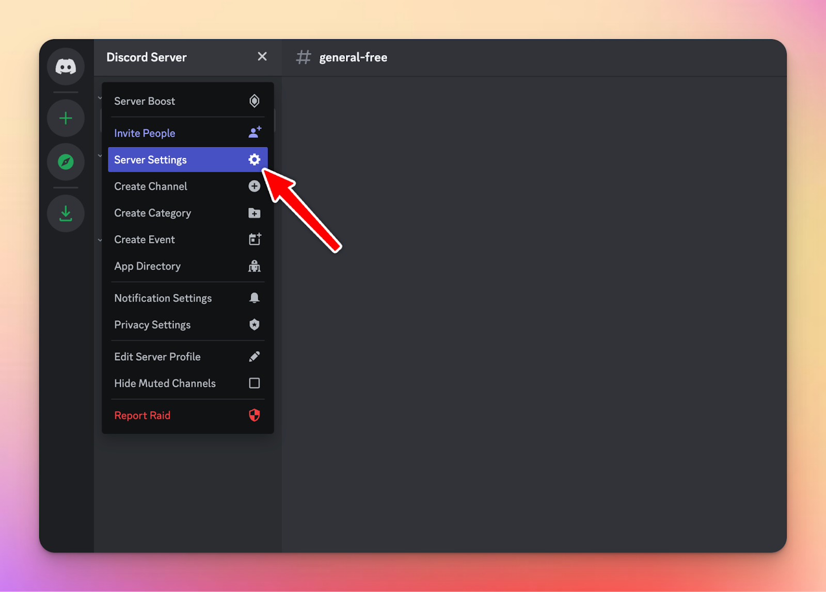Click the Report Raid red shield icon
The width and height of the screenshot is (826, 592).
254,415
